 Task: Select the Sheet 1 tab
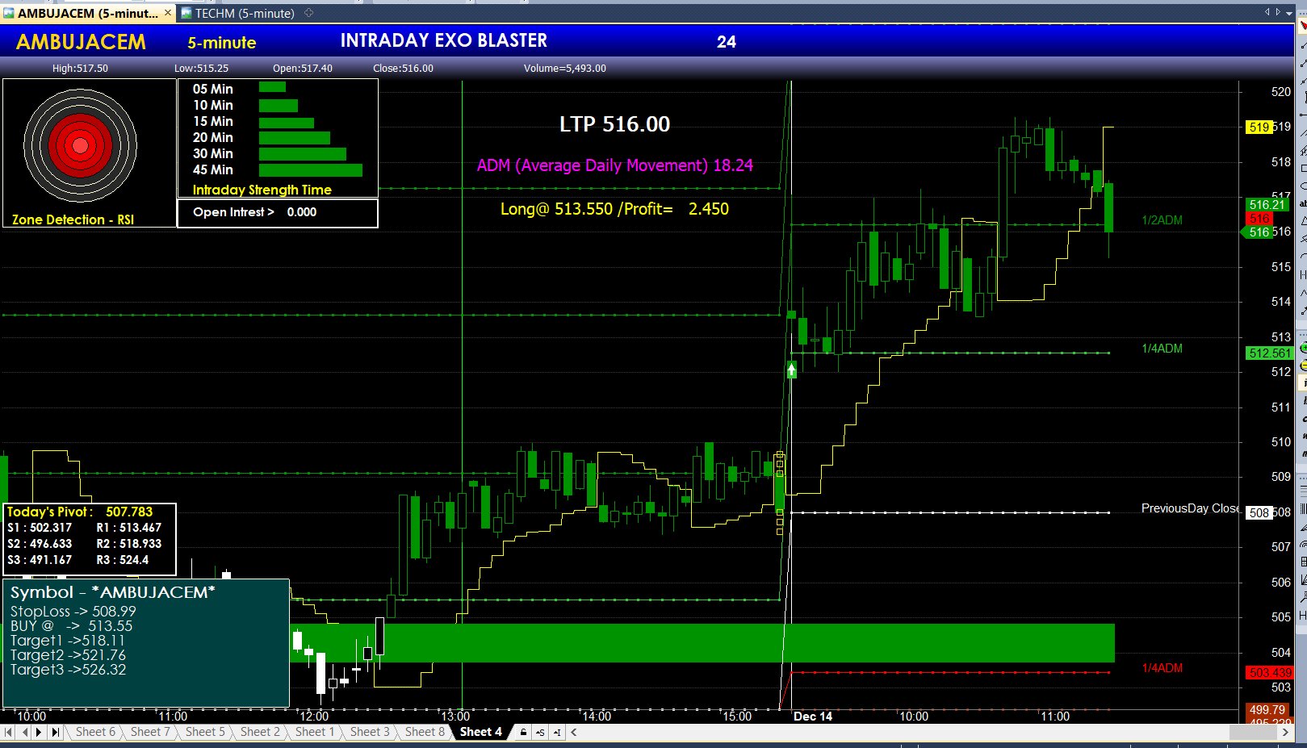315,732
